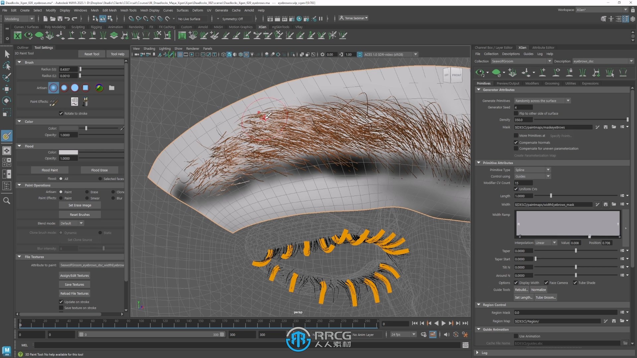This screenshot has width=637, height=358.
Task: Activate the Move tool in toolbox
Action: pos(7,89)
